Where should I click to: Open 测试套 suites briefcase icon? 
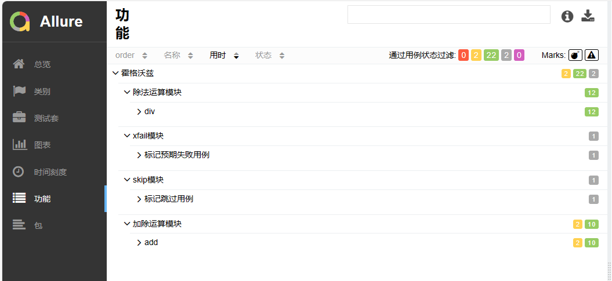coord(19,118)
